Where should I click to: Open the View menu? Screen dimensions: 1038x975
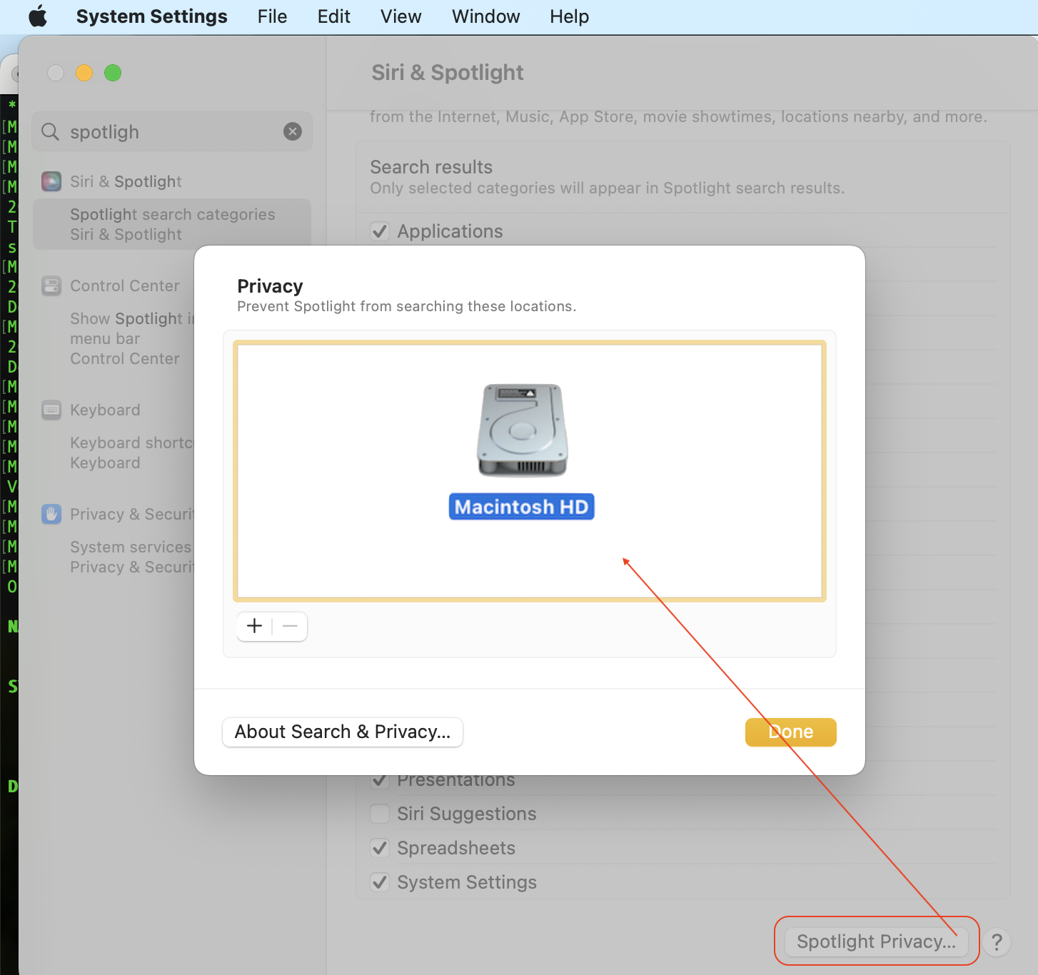[400, 16]
